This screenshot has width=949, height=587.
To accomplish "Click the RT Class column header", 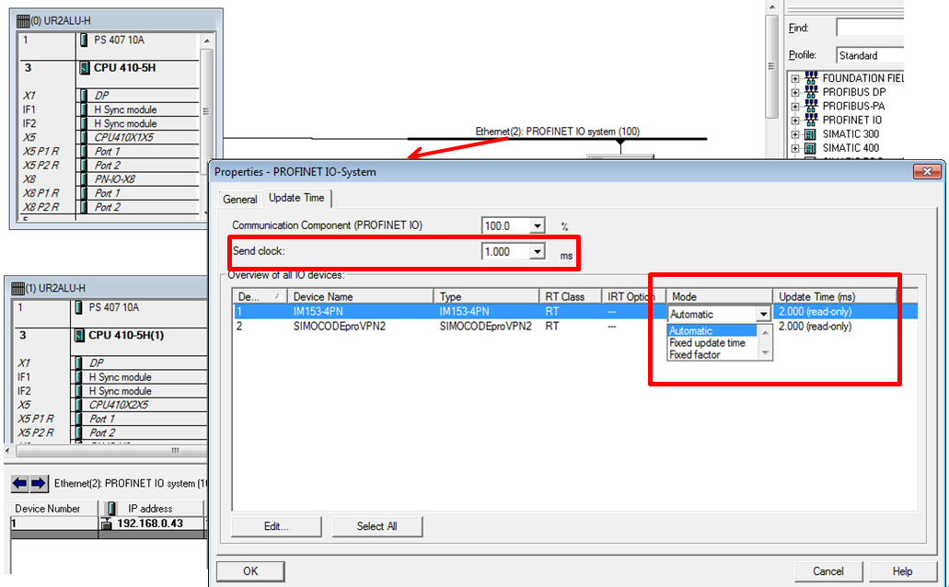I will coord(570,296).
